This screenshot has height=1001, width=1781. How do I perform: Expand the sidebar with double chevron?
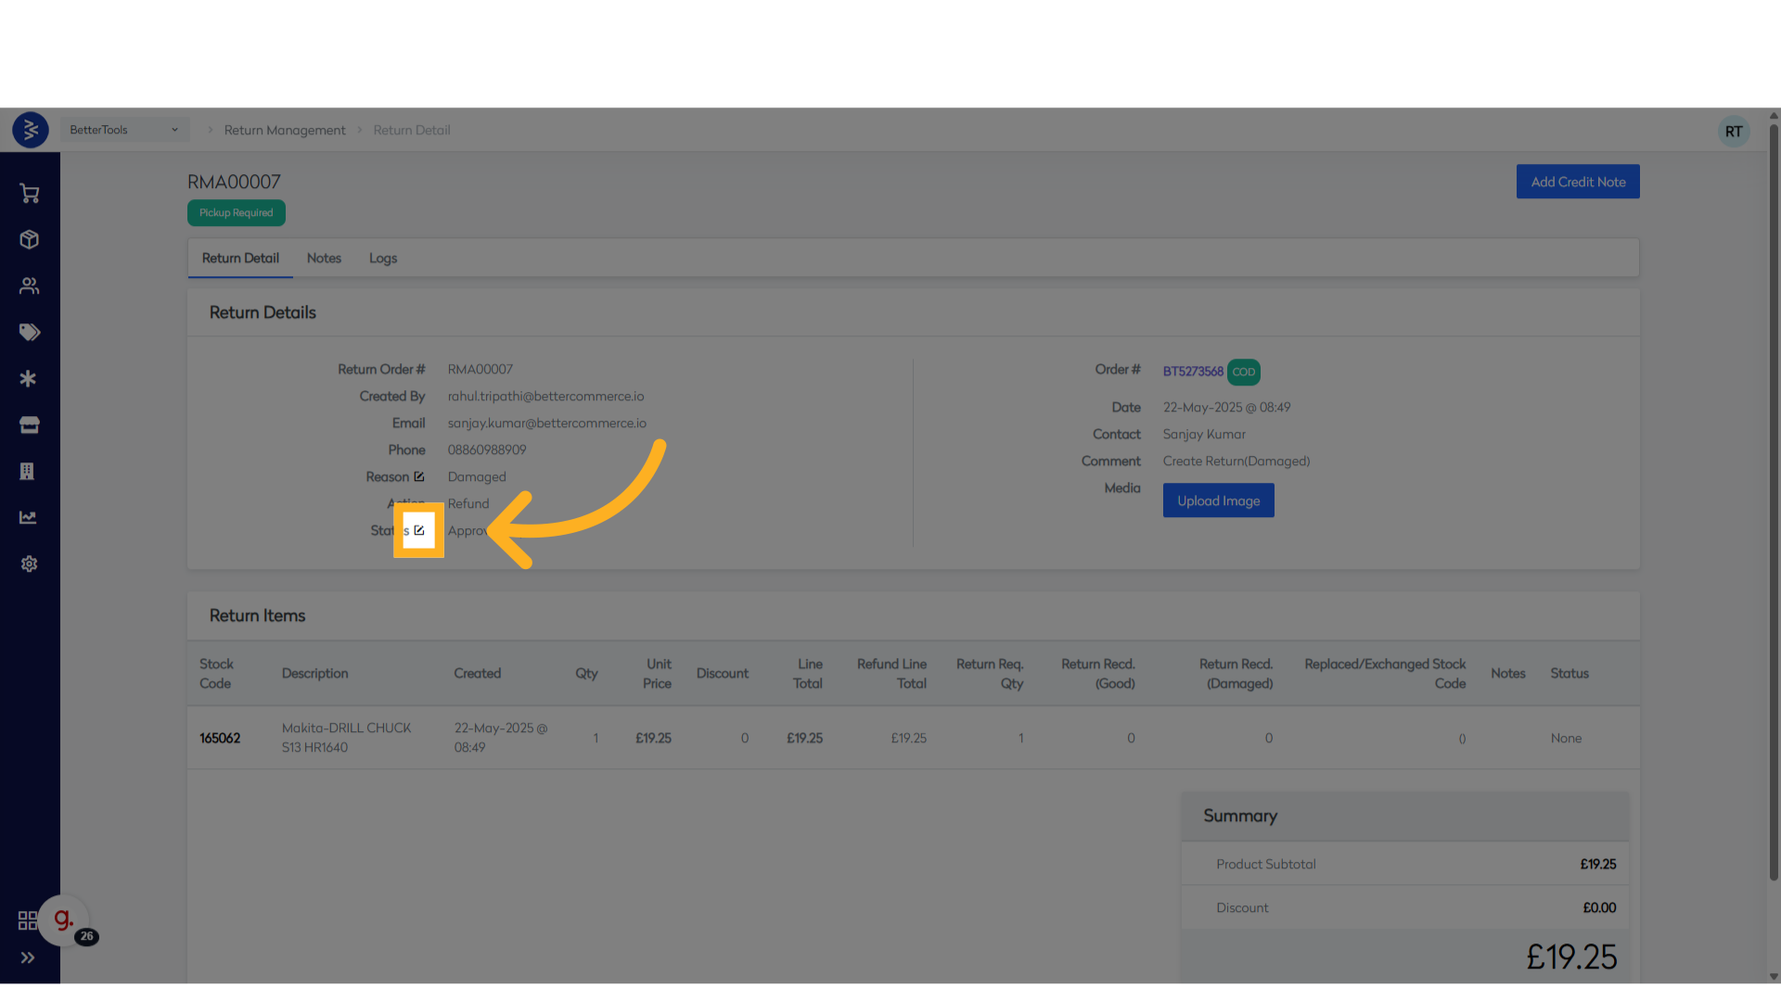[x=28, y=957]
